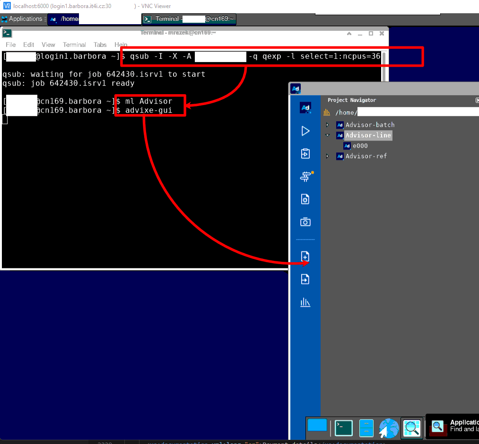Select the e000 result item

click(359, 146)
